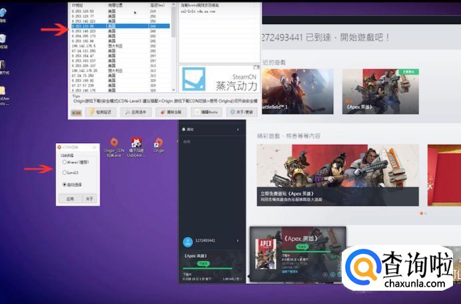Open About in the CDN switch dialog

[x=89, y=199]
